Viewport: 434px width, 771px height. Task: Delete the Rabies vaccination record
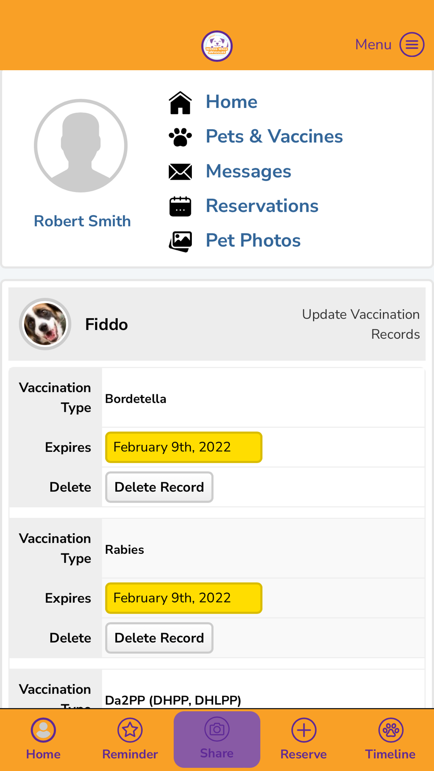tap(159, 638)
